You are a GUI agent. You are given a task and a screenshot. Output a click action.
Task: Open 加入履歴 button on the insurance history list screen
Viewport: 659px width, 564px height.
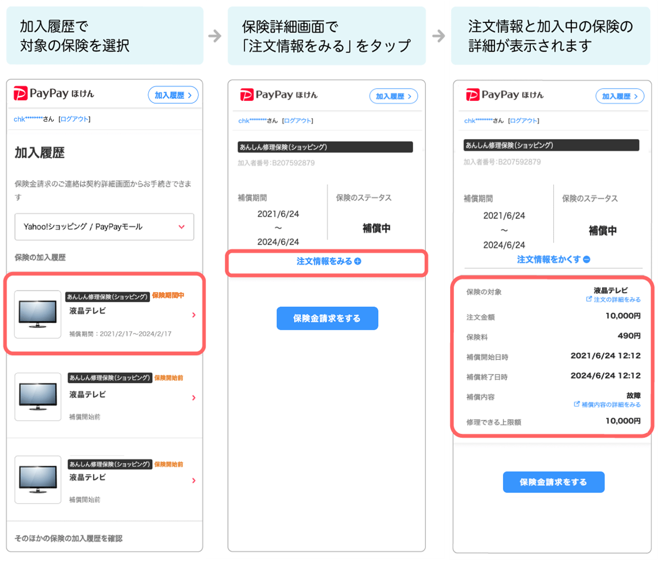(x=173, y=95)
